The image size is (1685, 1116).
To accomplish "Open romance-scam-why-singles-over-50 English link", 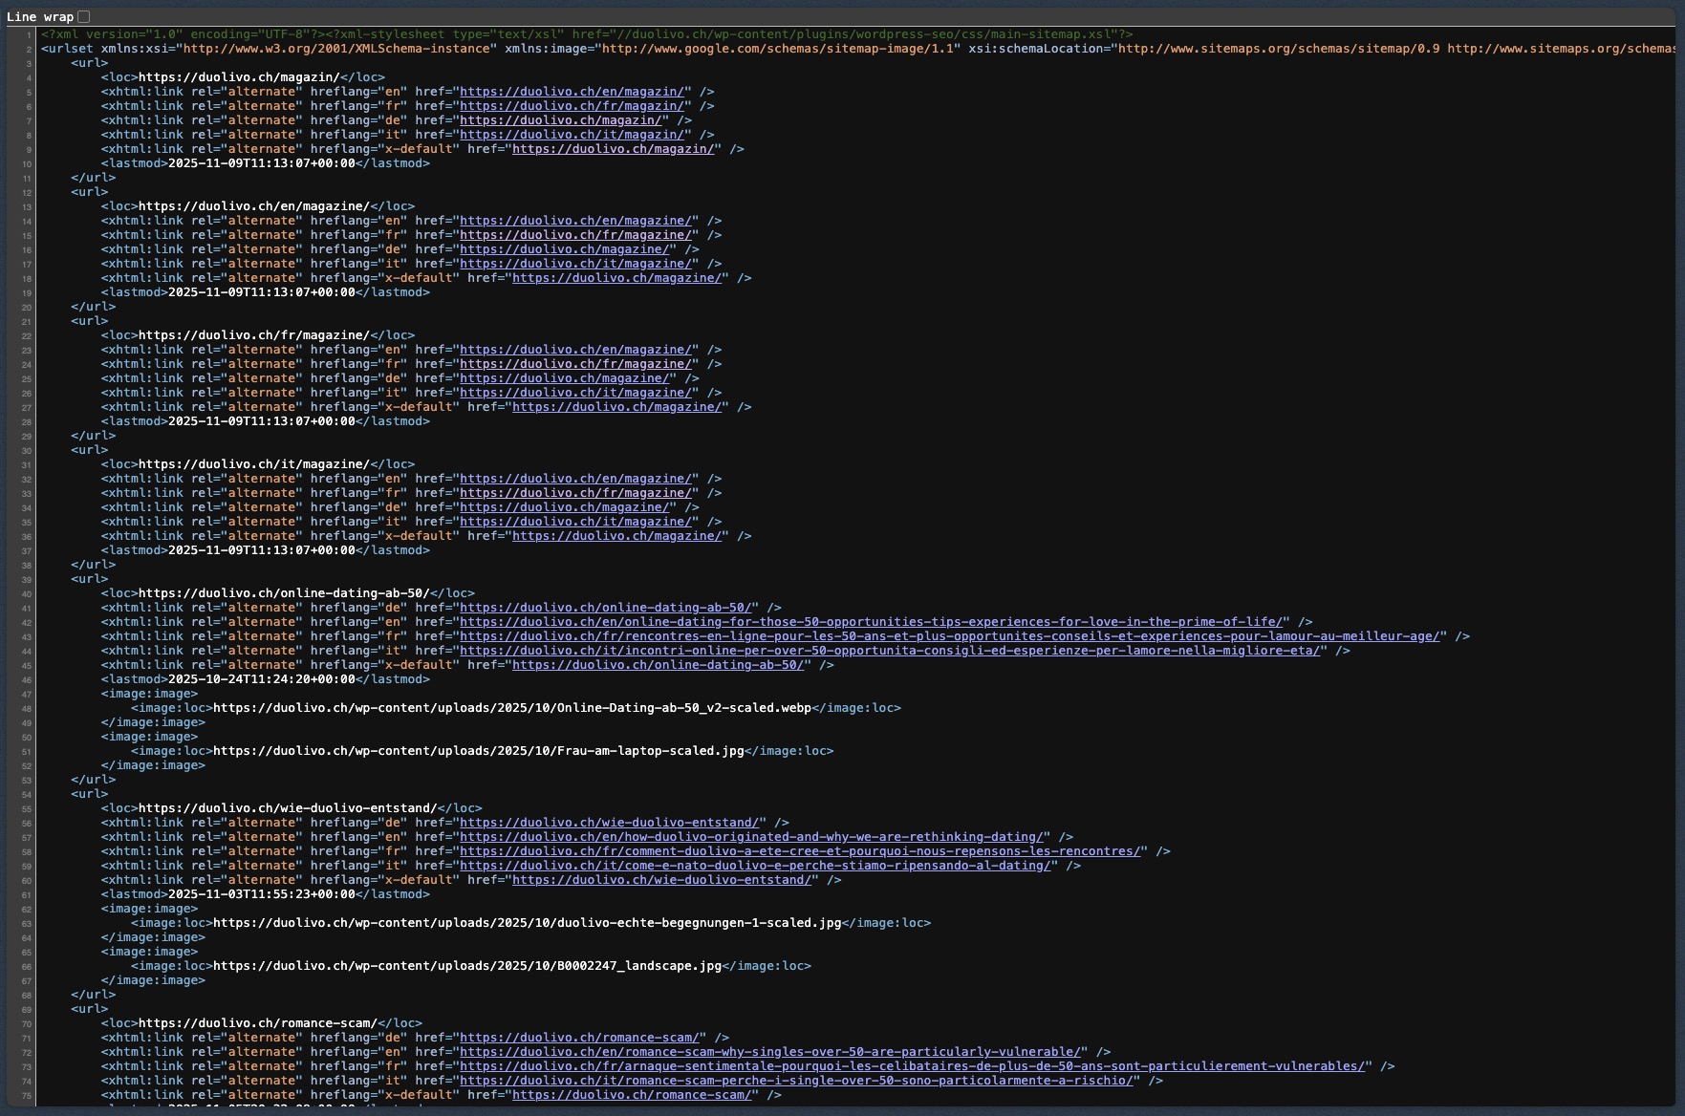I will 770,1052.
